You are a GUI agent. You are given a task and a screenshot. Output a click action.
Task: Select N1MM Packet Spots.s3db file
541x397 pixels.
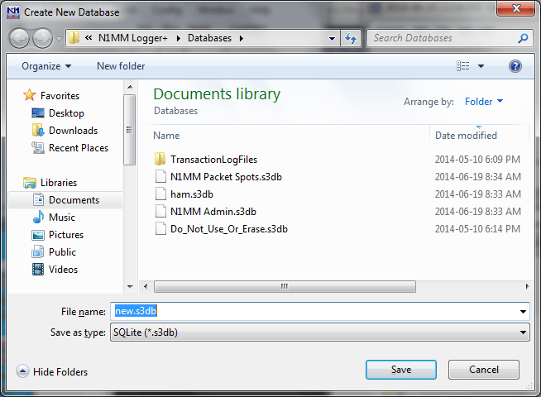point(226,177)
